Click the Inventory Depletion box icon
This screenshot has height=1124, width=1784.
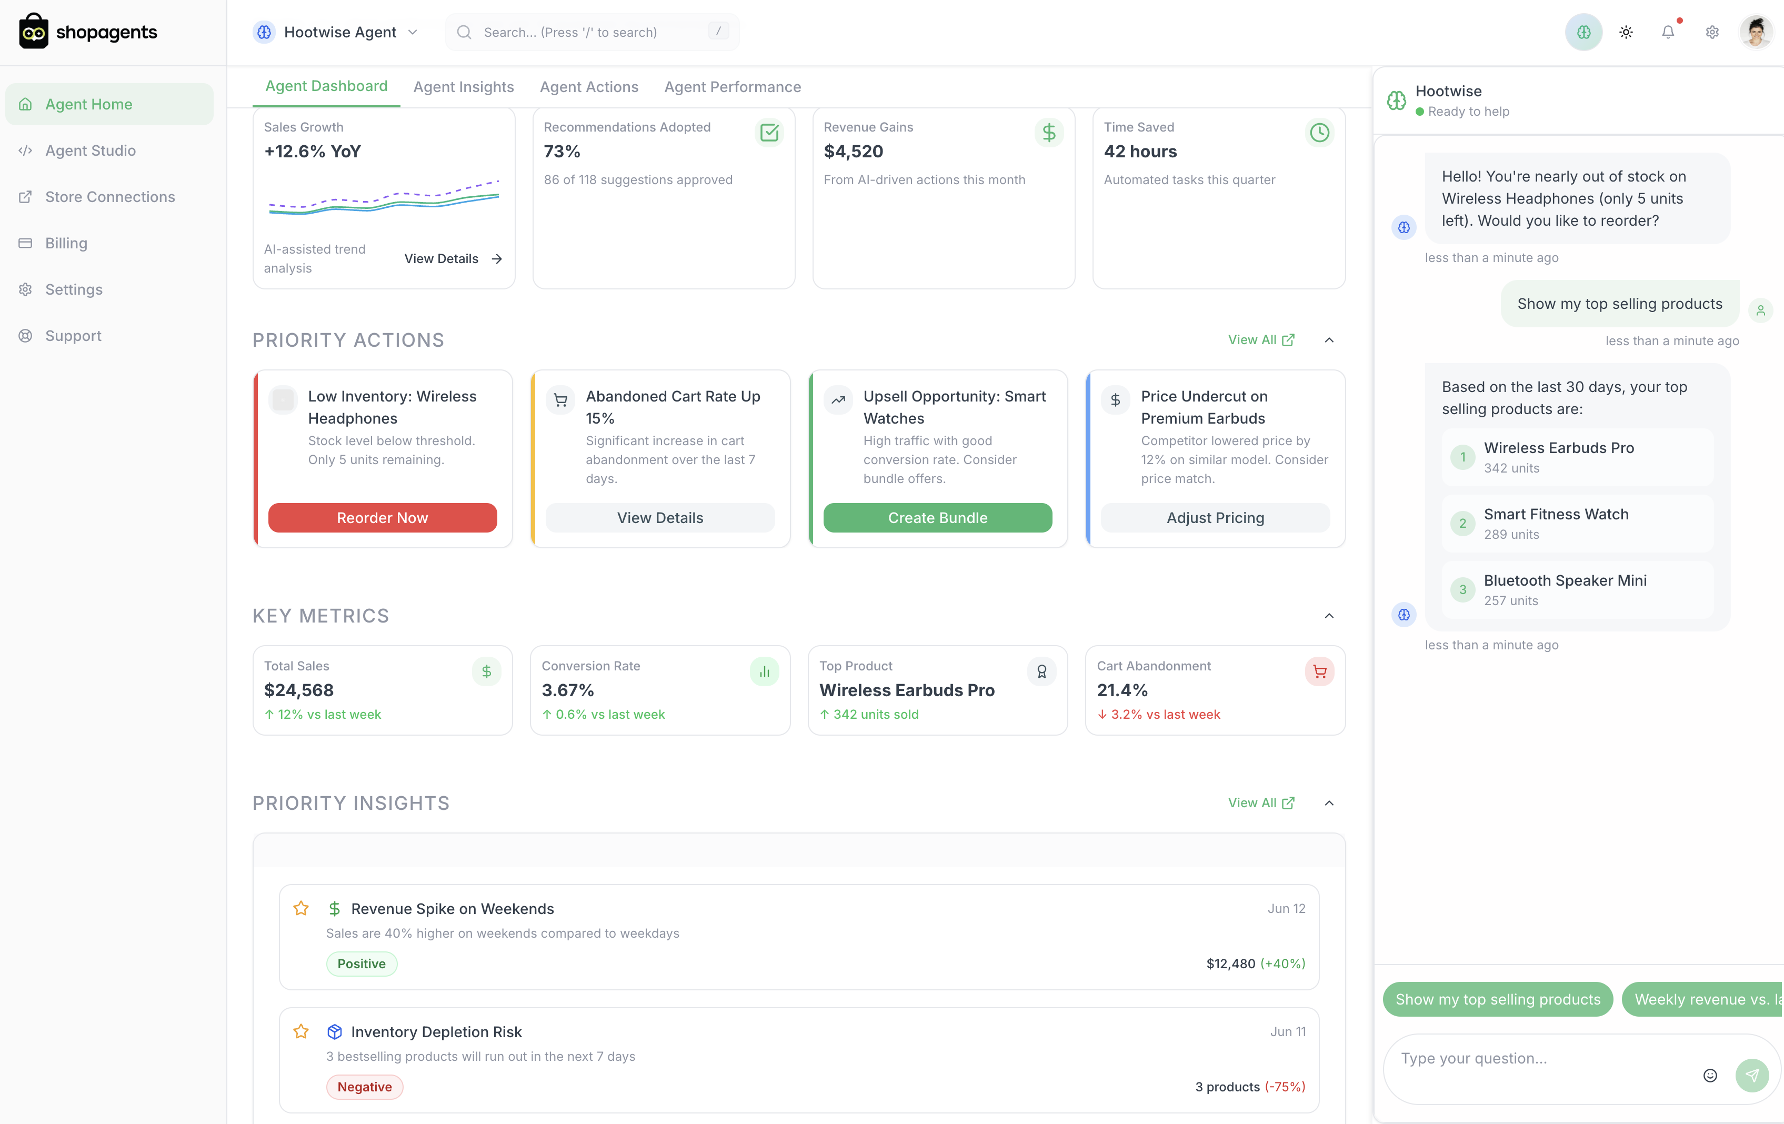click(x=335, y=1031)
